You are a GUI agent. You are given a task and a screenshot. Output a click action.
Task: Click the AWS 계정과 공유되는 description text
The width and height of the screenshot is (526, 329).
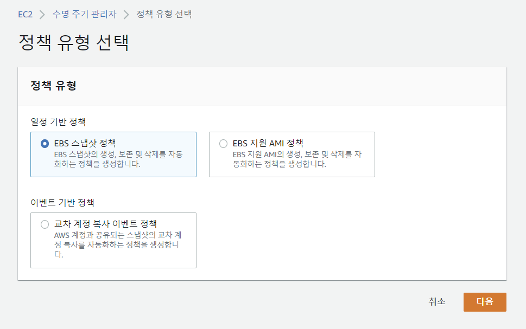[x=118, y=244]
